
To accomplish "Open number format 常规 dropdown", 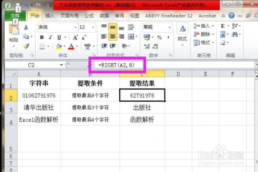I will coord(169,28).
